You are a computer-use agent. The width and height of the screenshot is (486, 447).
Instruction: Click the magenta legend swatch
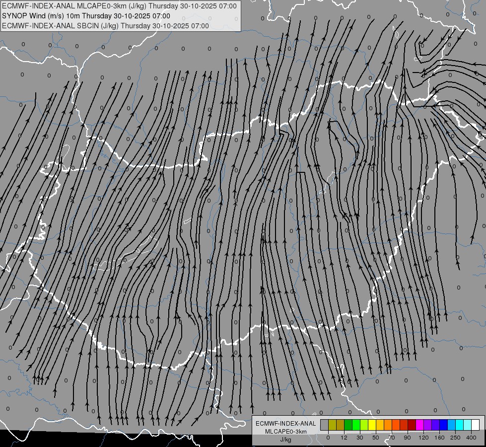tap(420, 425)
